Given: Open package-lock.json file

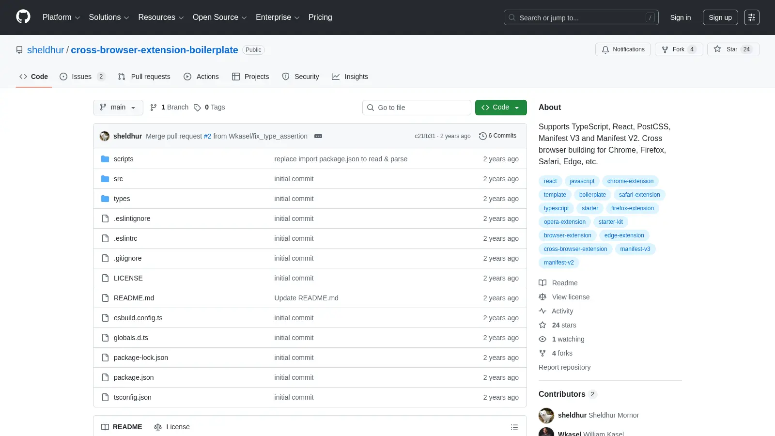Looking at the screenshot, I should (141, 358).
